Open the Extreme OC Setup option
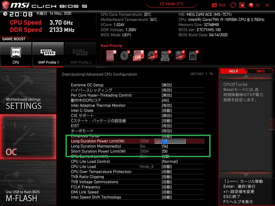 click(x=137, y=85)
